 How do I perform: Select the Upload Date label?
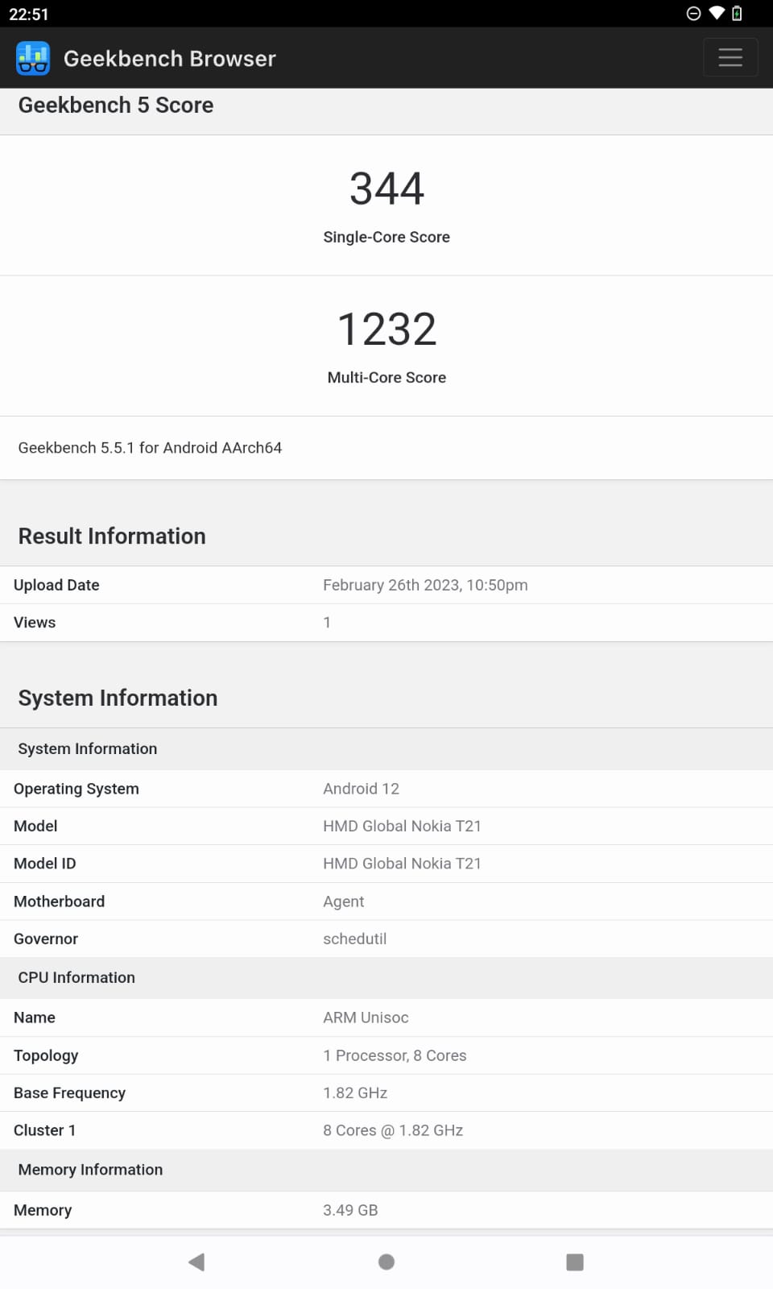tap(56, 585)
